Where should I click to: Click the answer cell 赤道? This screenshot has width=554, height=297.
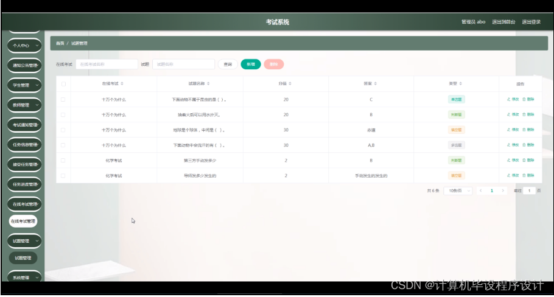(x=371, y=130)
